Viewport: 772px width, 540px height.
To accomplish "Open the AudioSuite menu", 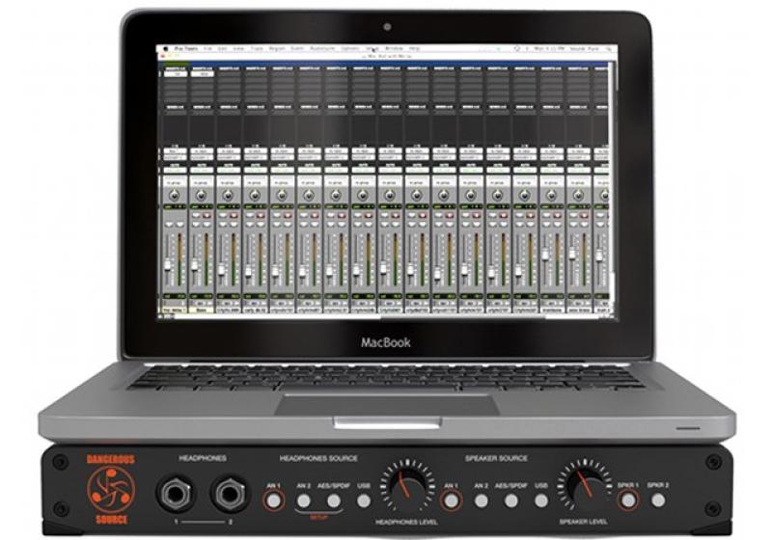I will [x=322, y=48].
